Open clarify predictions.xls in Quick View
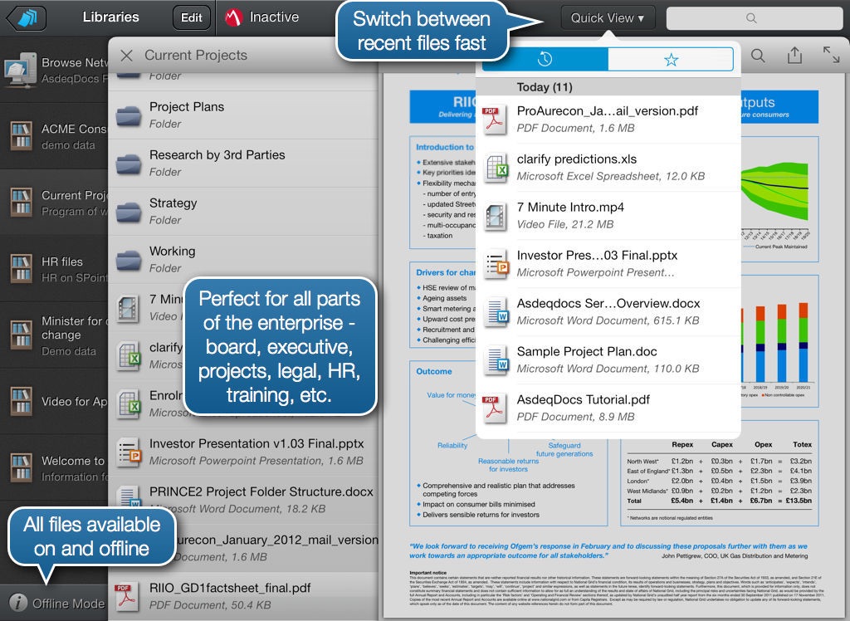The height and width of the screenshot is (621, 850). pos(608,168)
